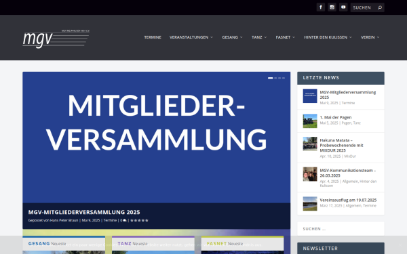Viewport: 407px width, 254px height.
Task: Click Allgemein category under Vereinsausflug
Action: click(353, 206)
